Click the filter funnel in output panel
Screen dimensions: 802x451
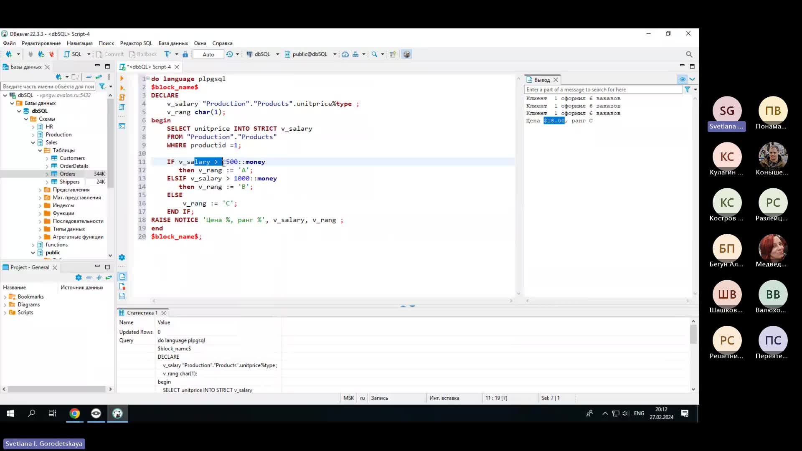687,89
